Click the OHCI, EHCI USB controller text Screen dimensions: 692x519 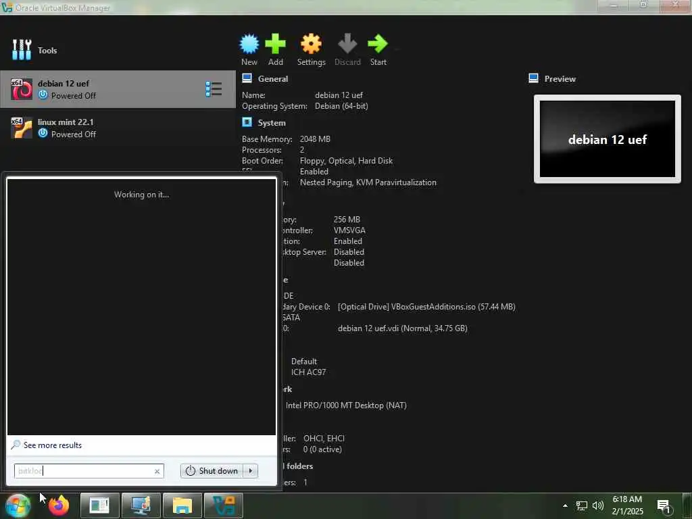click(324, 439)
